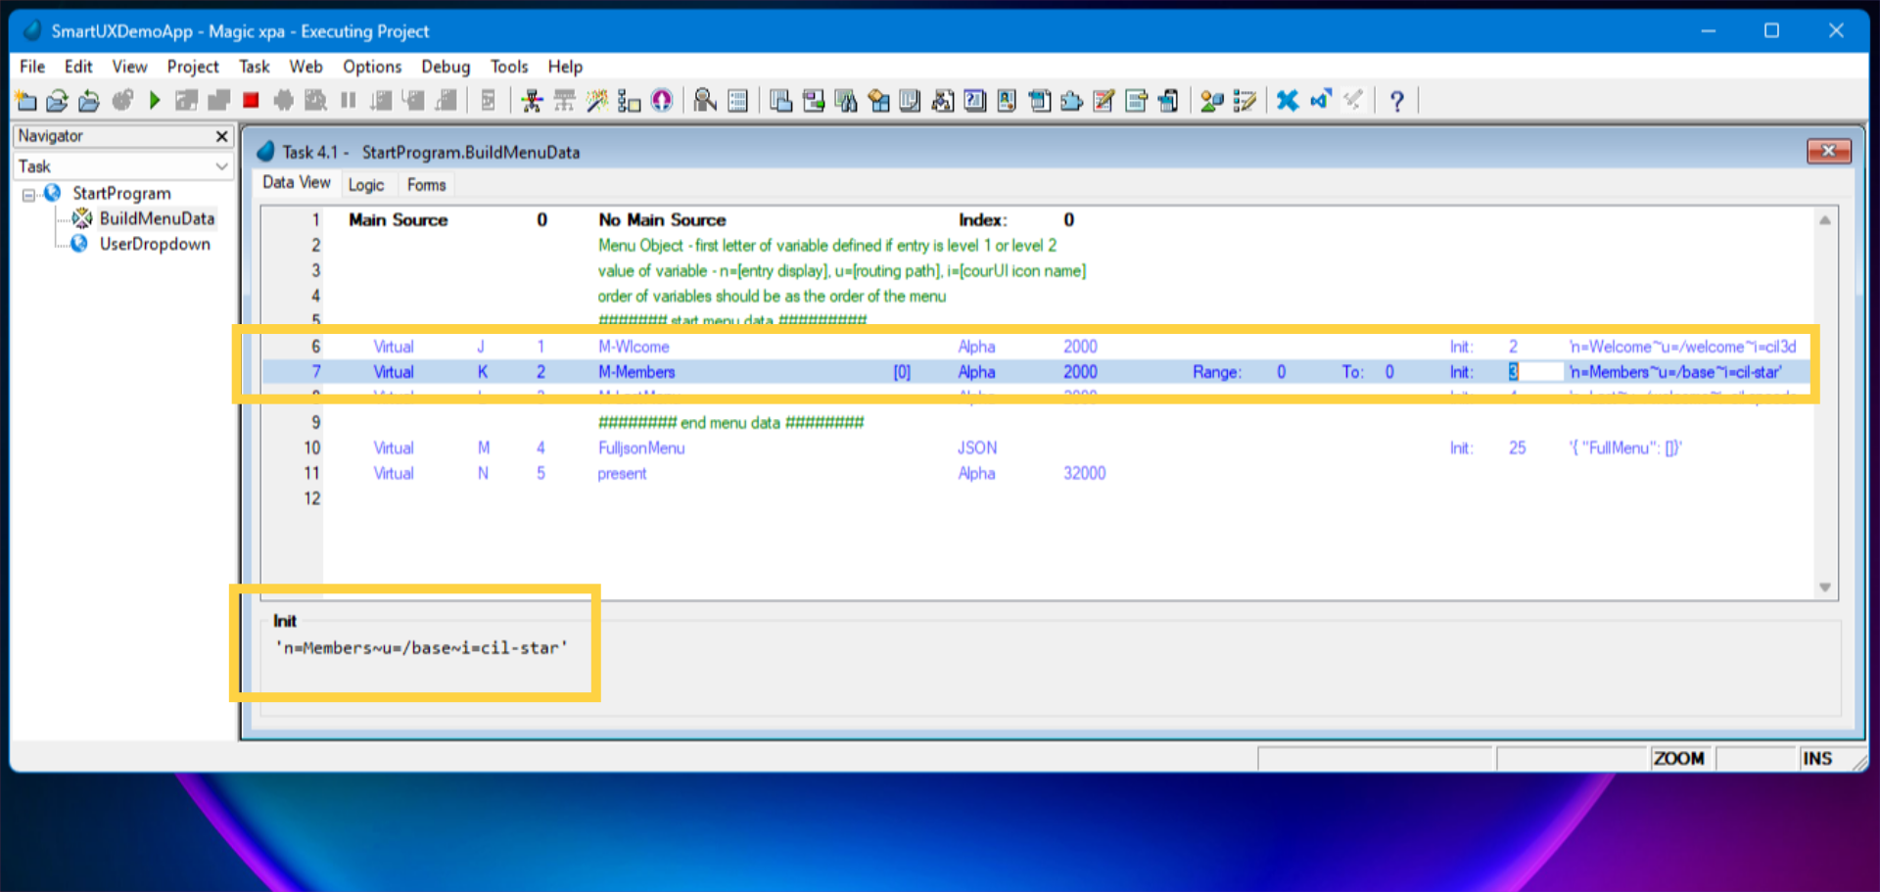The height and width of the screenshot is (892, 1880).
Task: Run the project using the green play icon
Action: coord(154,100)
